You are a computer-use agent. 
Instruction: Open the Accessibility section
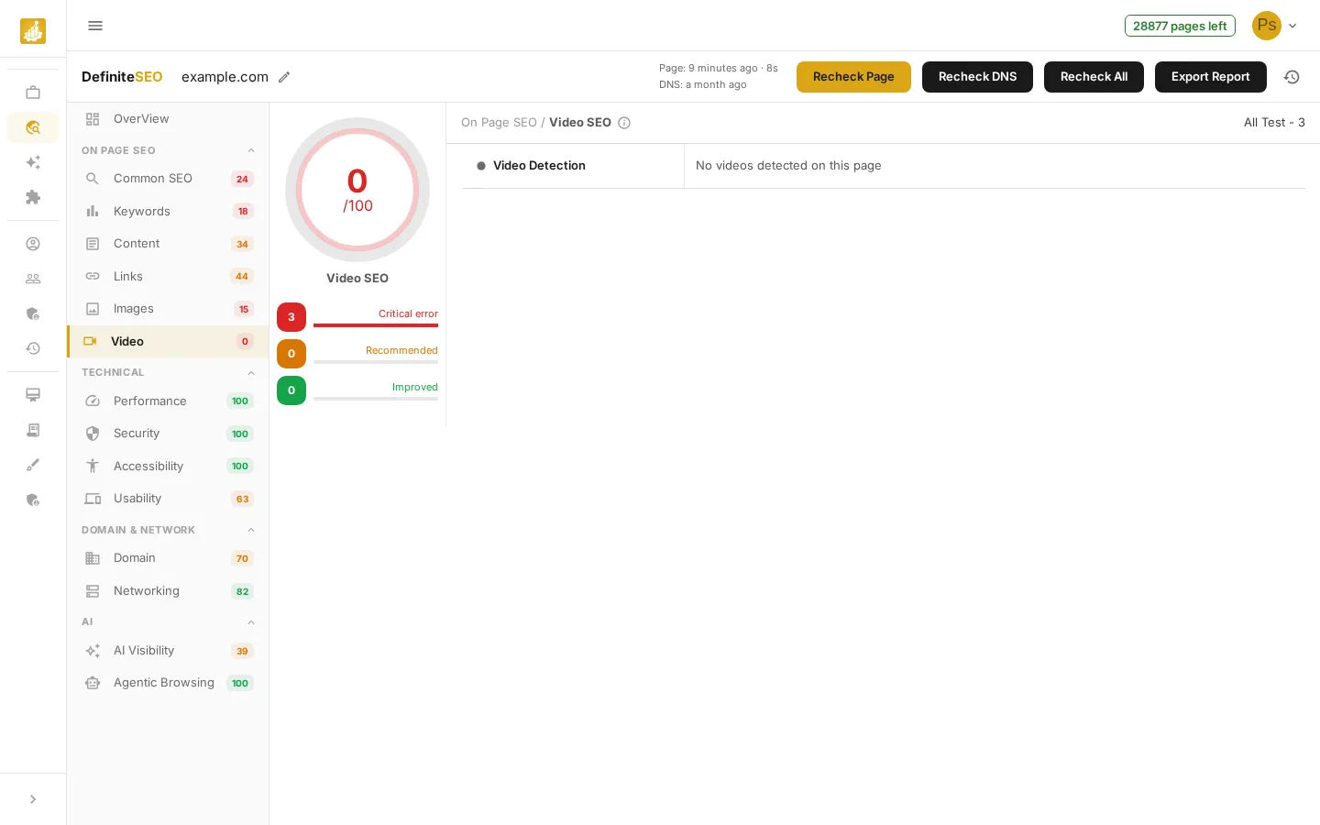168,466
